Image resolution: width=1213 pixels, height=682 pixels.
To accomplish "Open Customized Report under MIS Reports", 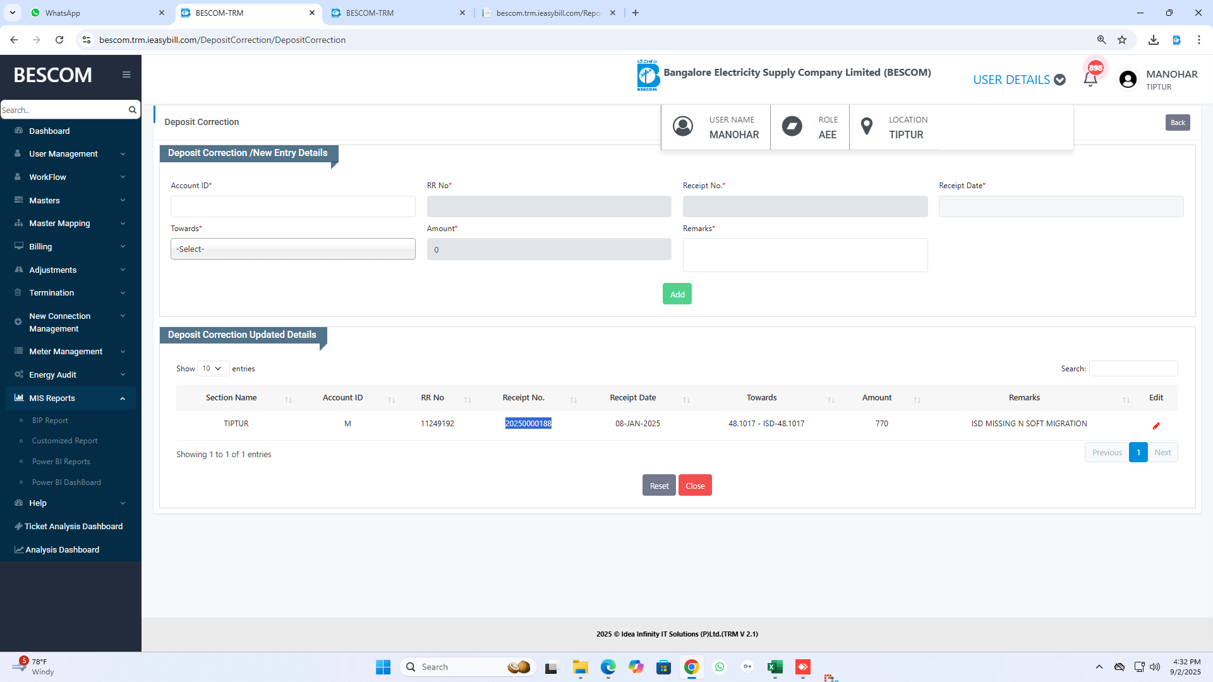I will pos(64,441).
